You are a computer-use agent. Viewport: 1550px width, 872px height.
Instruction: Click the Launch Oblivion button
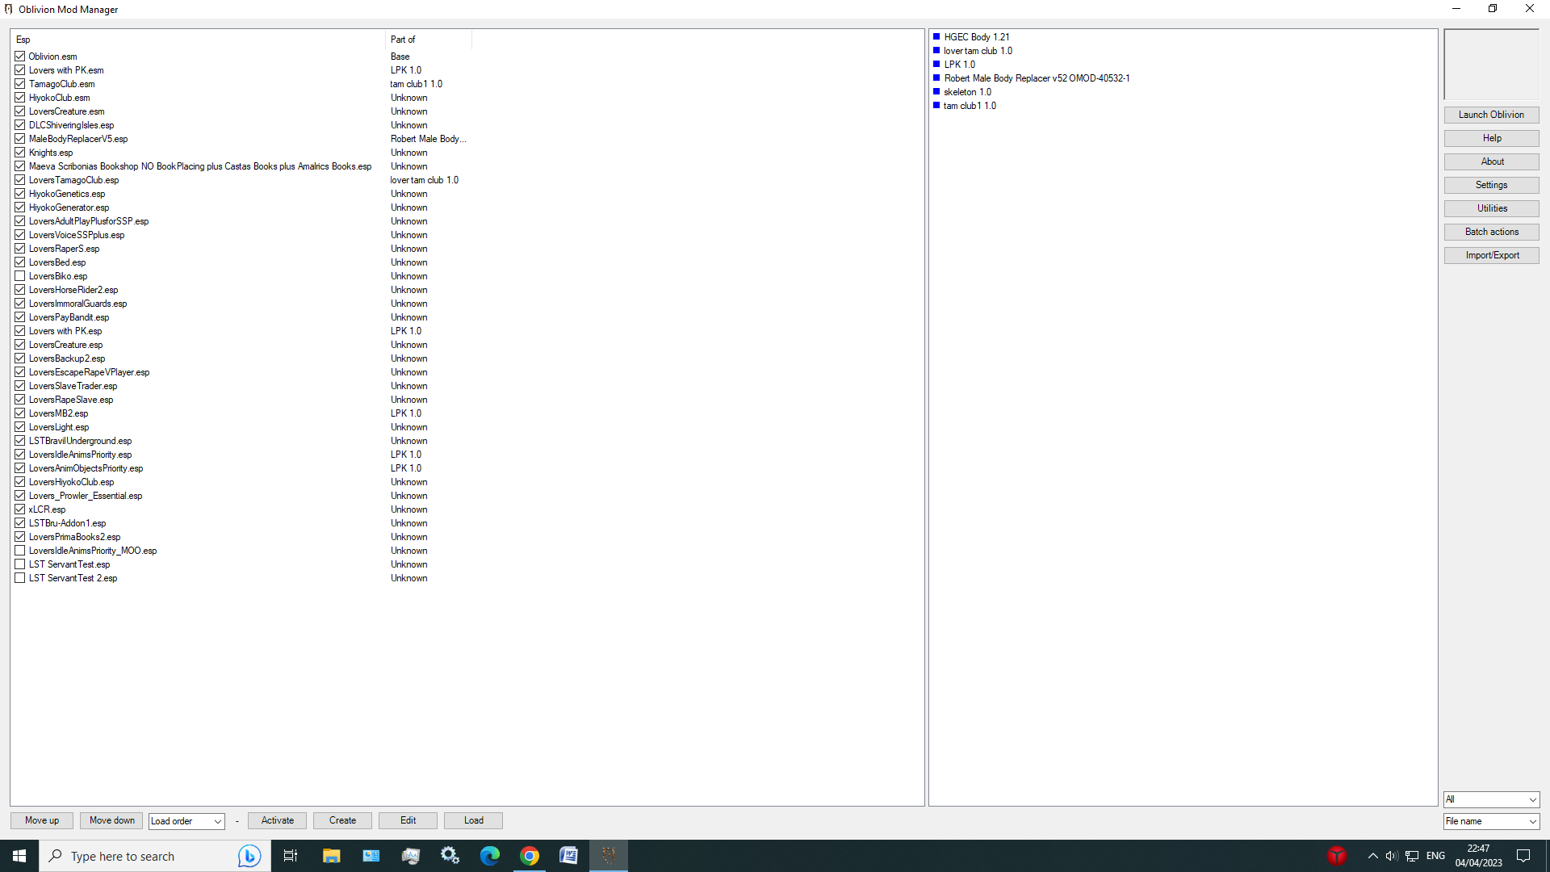(1491, 115)
